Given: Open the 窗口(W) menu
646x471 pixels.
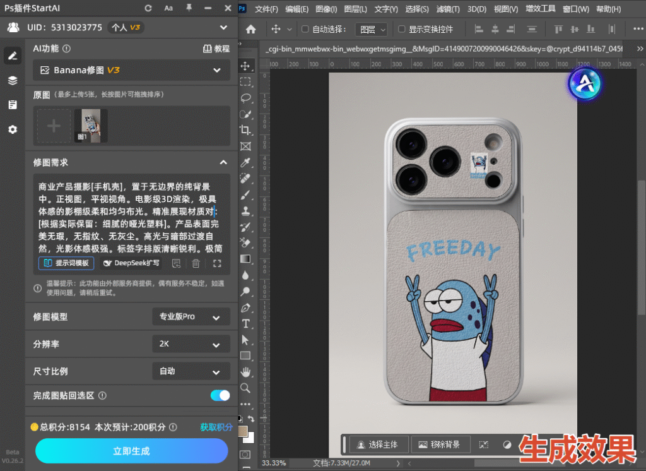Looking at the screenshot, I should tap(576, 9).
